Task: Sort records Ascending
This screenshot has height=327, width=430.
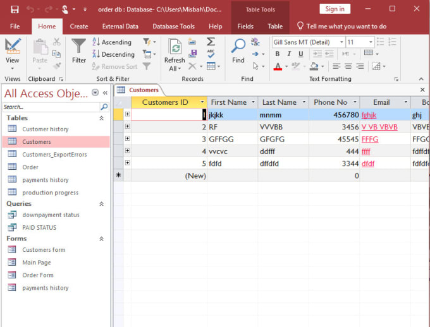Action: tap(112, 42)
